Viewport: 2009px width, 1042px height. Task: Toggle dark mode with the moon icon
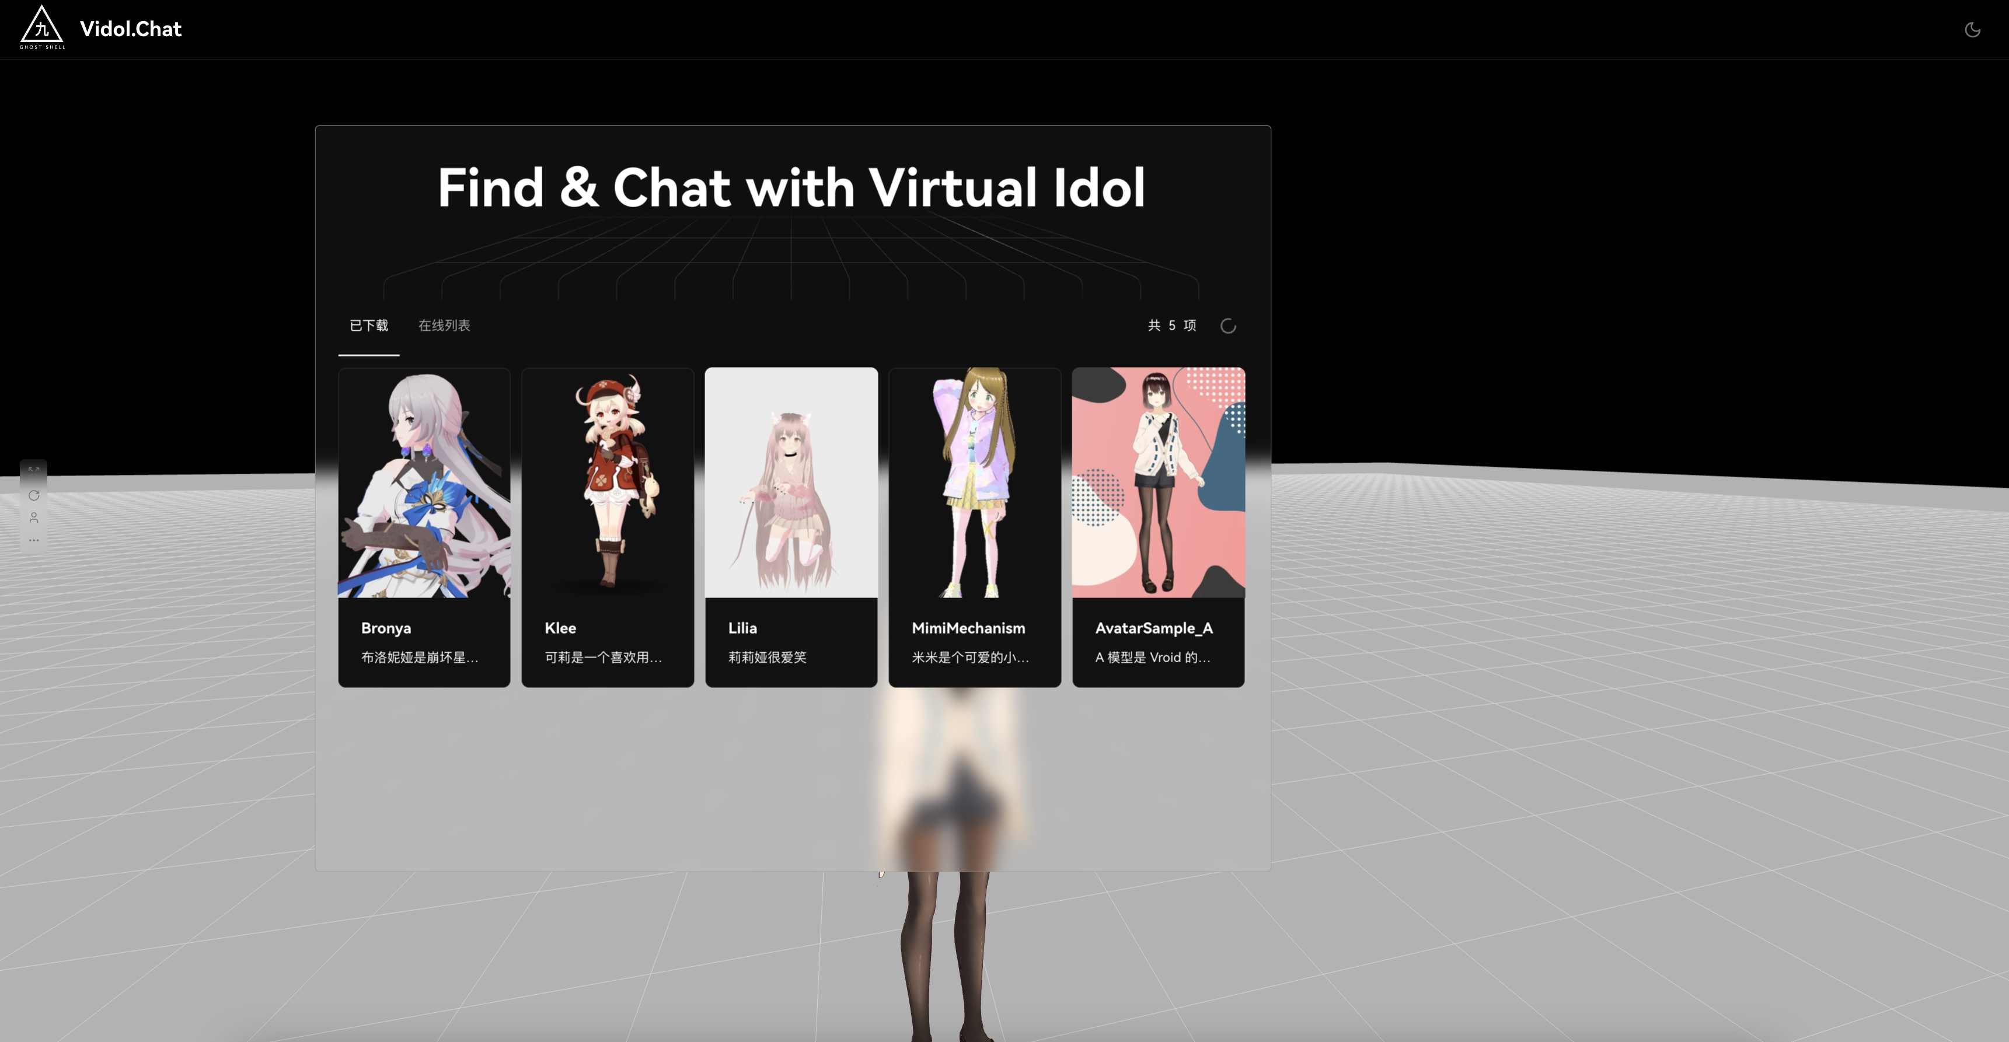(x=1972, y=30)
